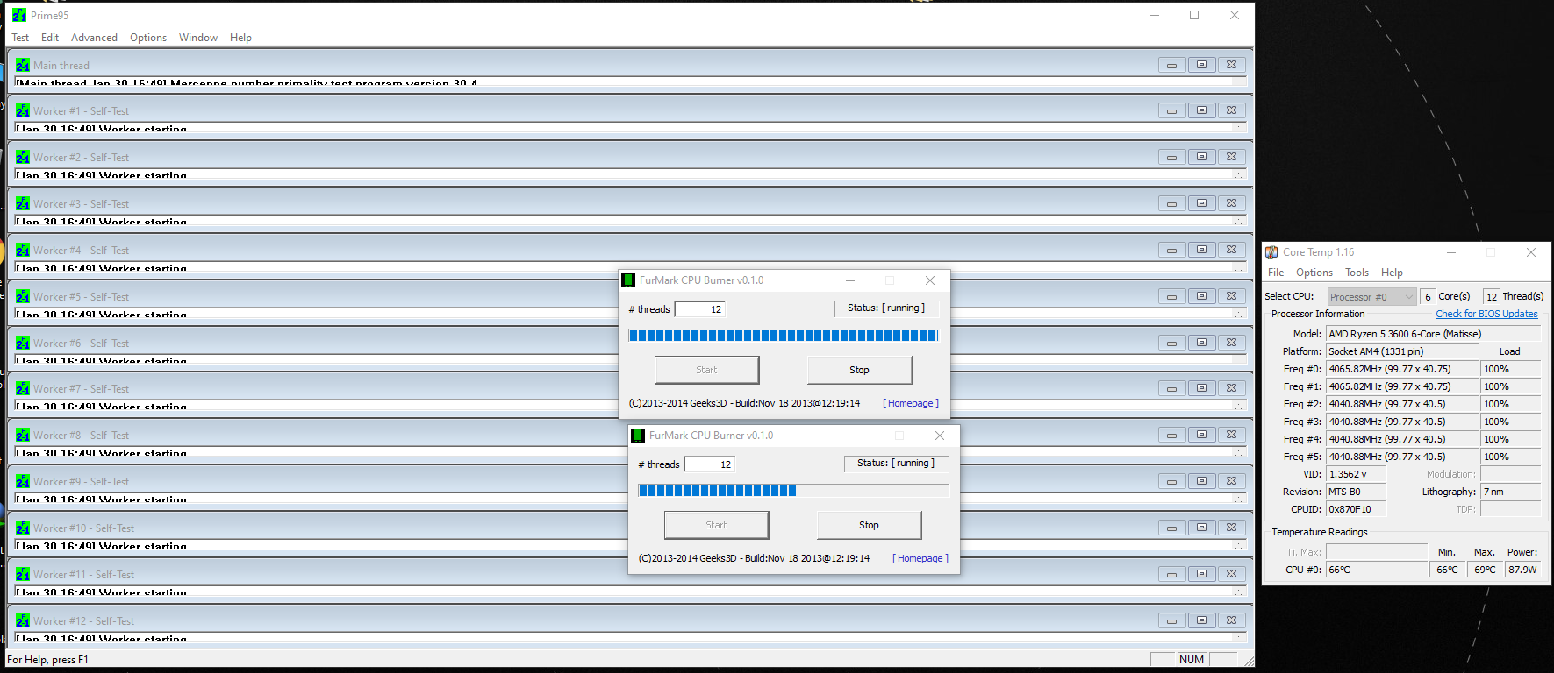The image size is (1554, 673).
Task: Click the Worker #10 Self-Test icon
Action: pos(23,528)
